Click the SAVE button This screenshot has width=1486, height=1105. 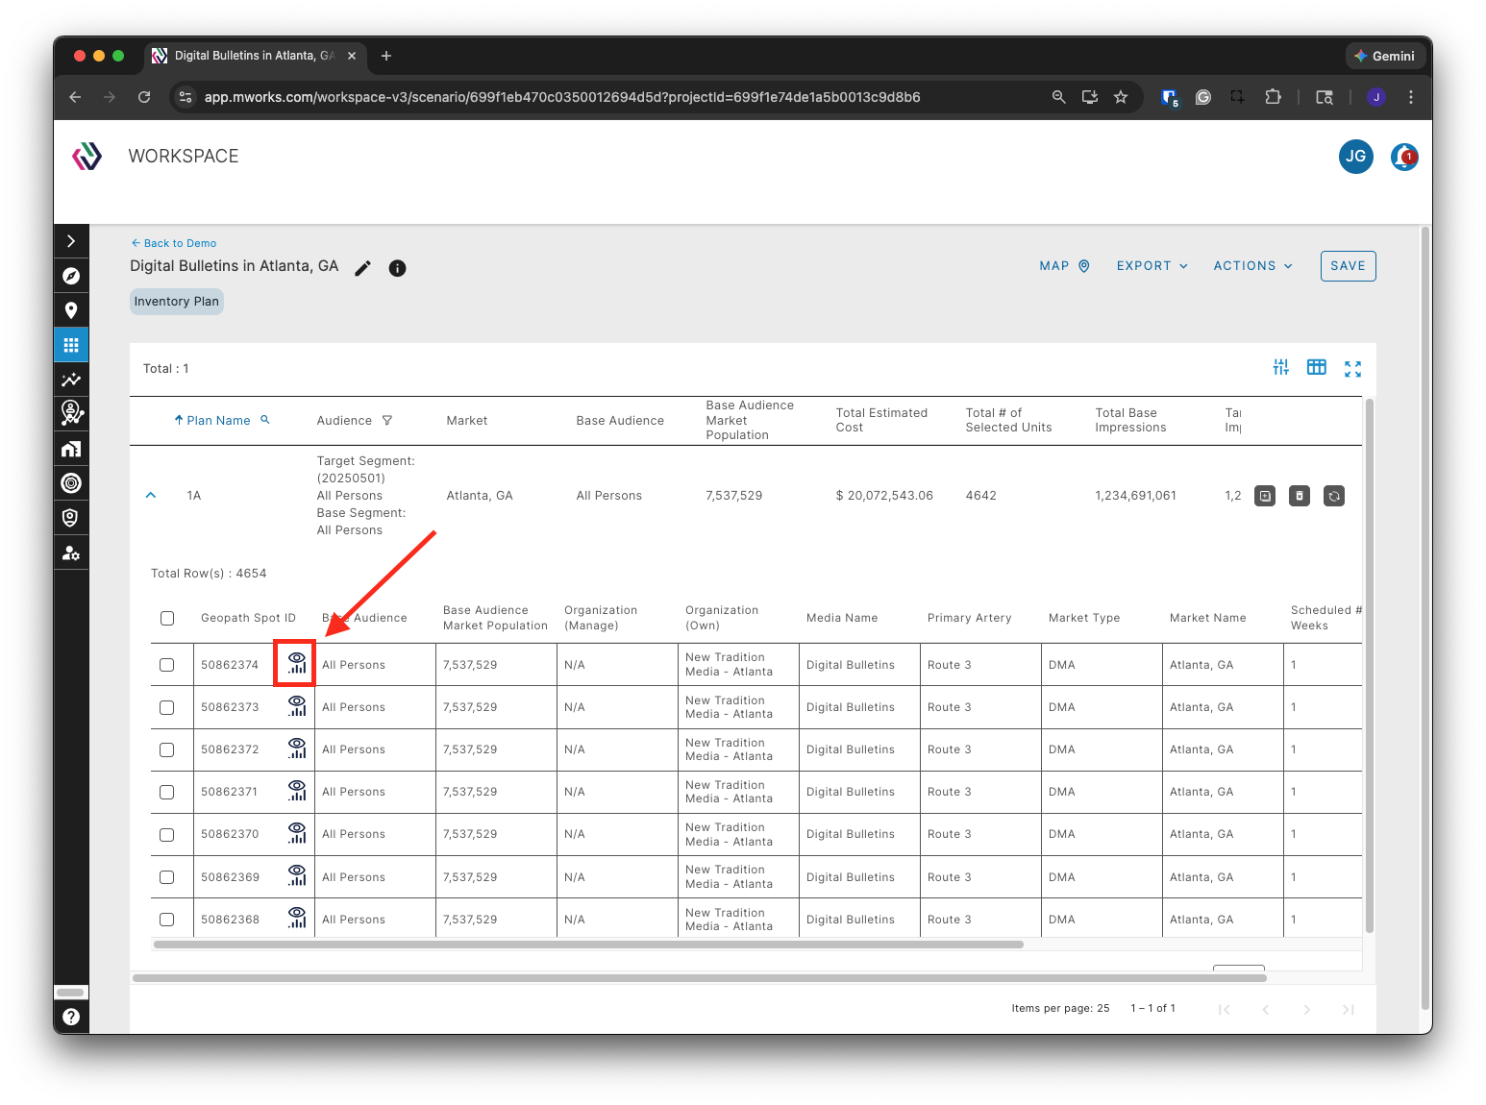tap(1348, 266)
